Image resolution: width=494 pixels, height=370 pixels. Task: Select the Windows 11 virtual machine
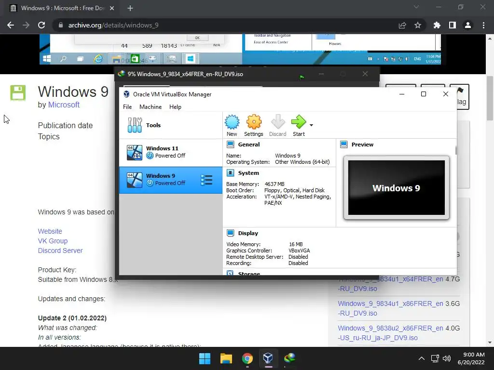click(x=171, y=153)
